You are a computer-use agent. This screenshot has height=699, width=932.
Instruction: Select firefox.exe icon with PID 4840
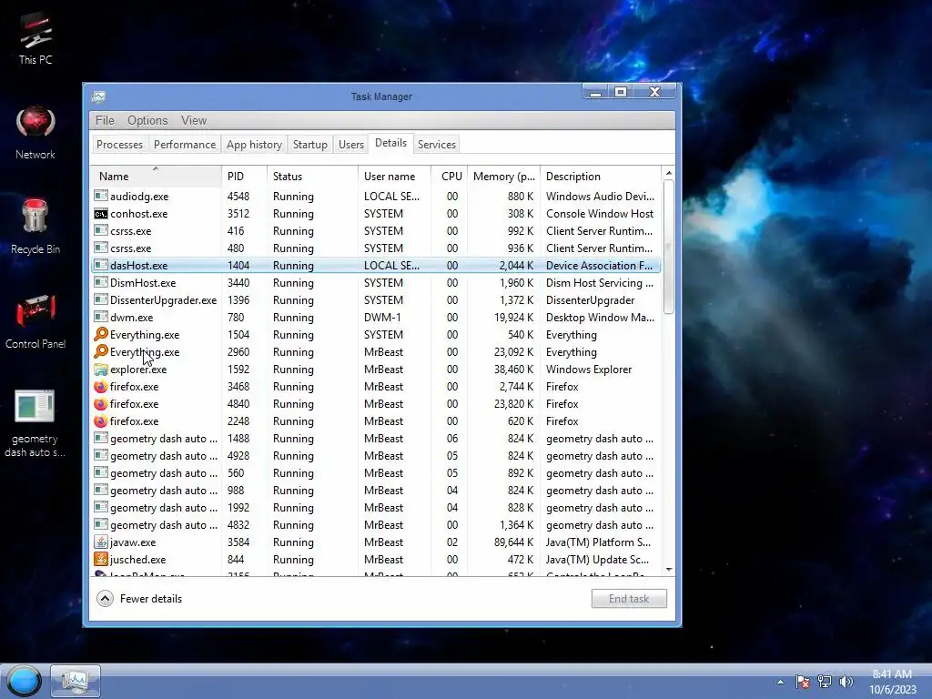click(x=100, y=403)
